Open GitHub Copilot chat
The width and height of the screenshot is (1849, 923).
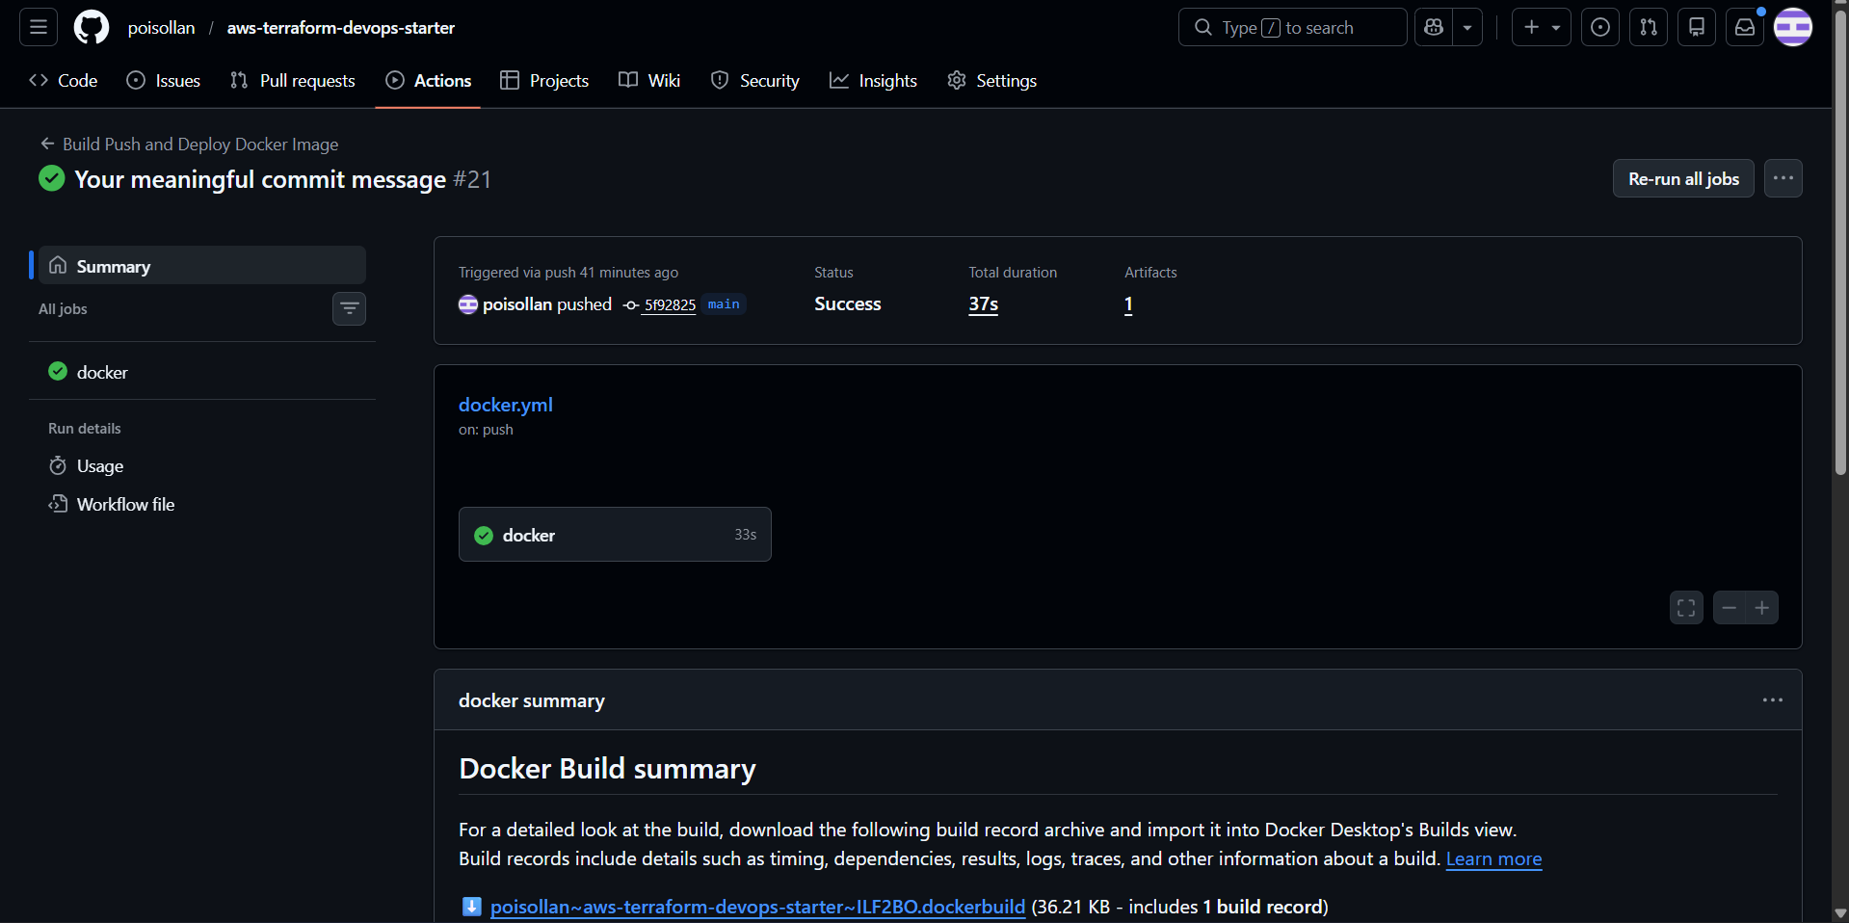tap(1433, 27)
